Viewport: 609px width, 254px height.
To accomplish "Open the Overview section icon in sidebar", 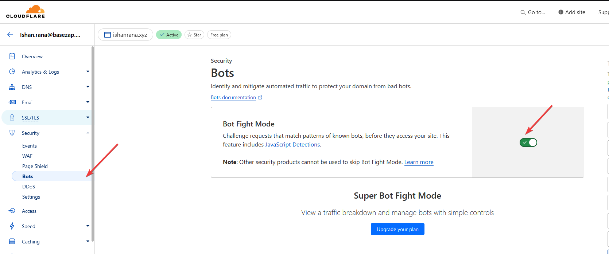I will pos(12,56).
